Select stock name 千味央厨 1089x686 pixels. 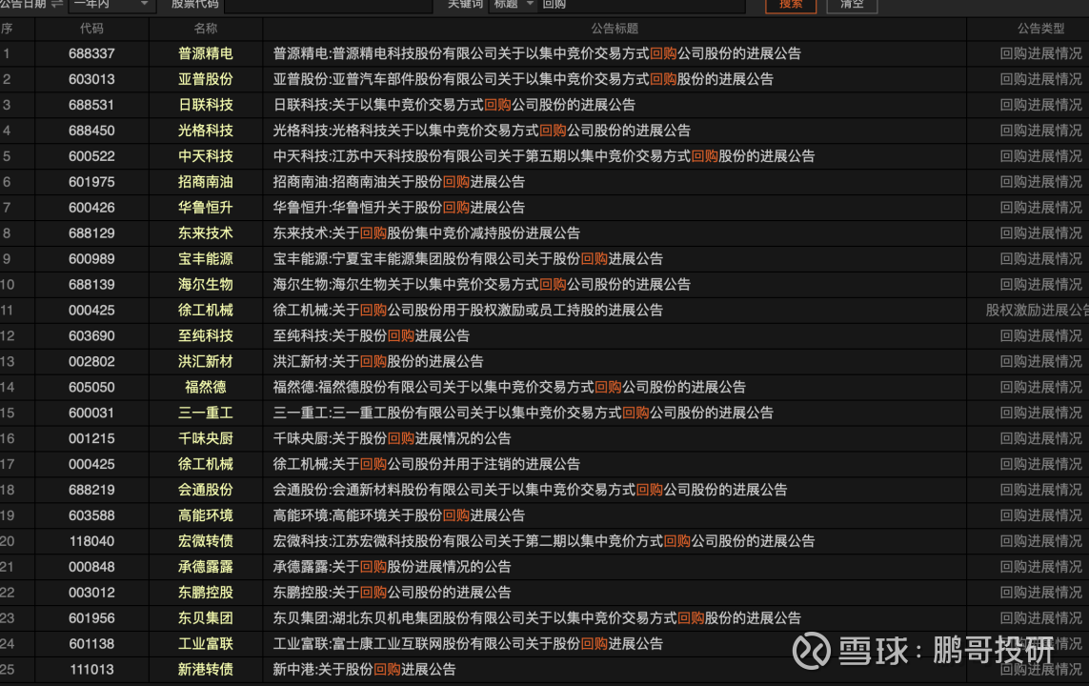206,439
